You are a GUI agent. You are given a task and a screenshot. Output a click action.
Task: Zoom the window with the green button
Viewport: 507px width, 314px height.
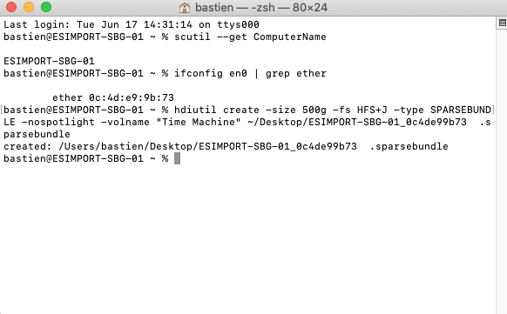(x=46, y=7)
